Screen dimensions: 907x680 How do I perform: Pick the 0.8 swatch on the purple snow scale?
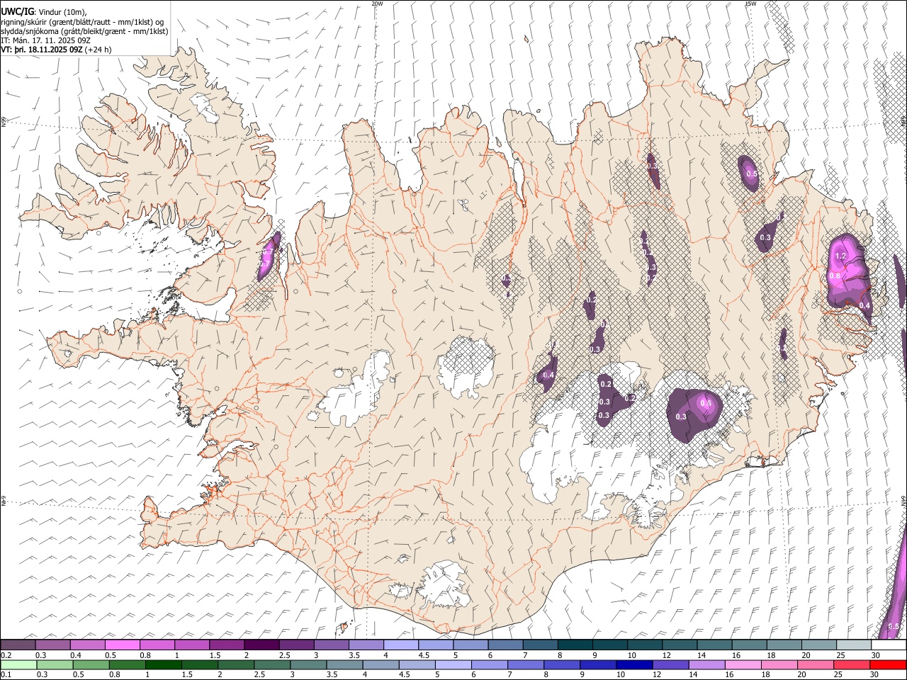click(157, 645)
